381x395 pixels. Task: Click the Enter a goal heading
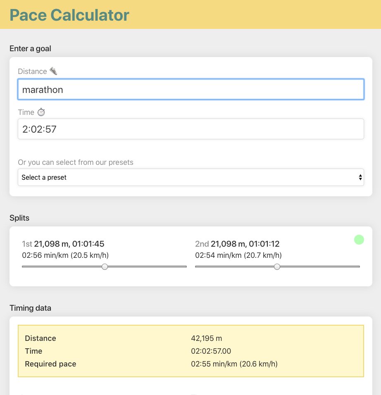30,48
